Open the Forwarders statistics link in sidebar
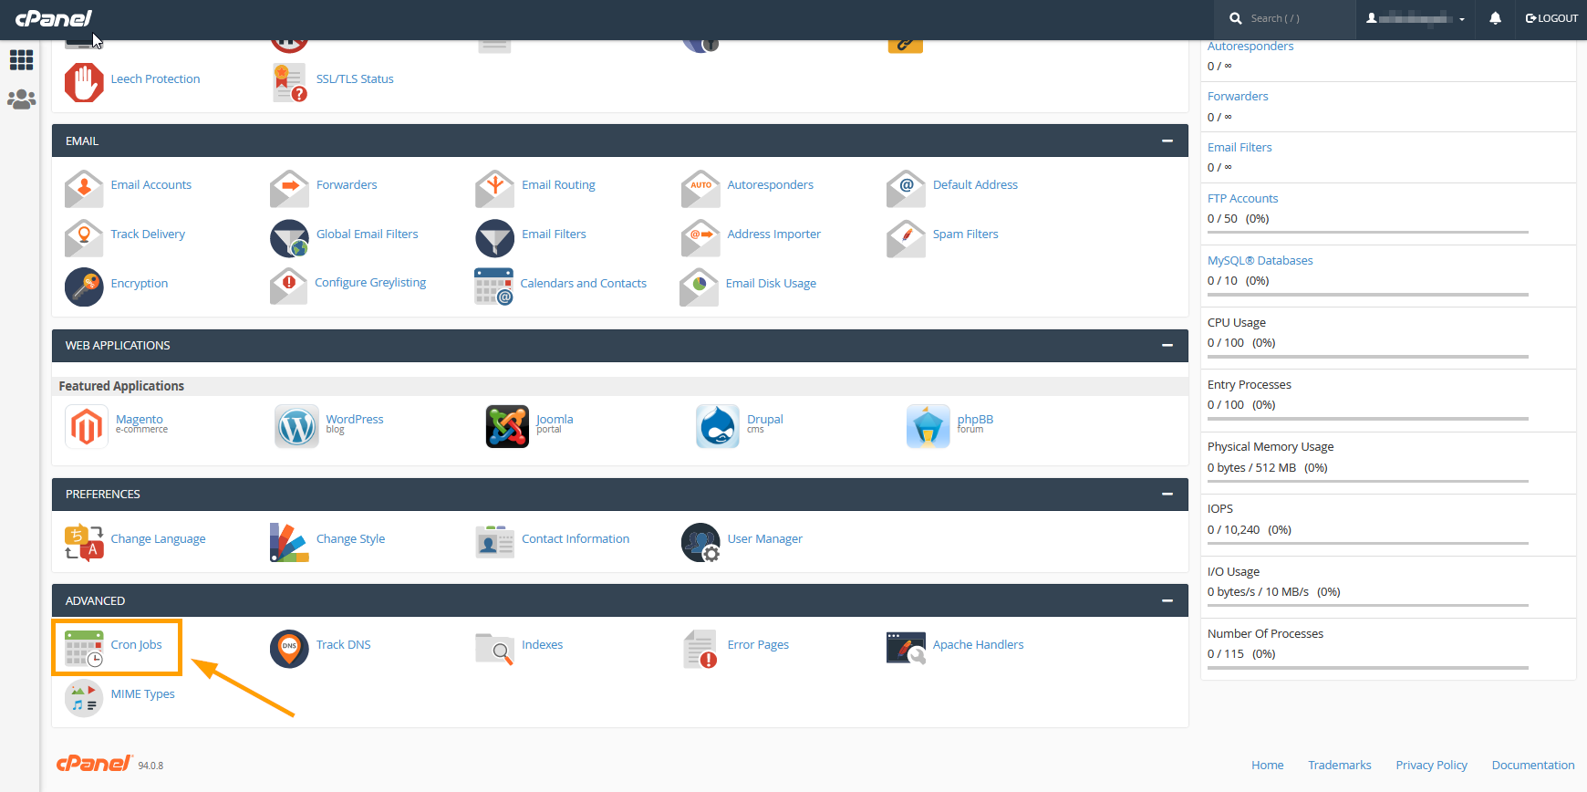 (x=1238, y=96)
